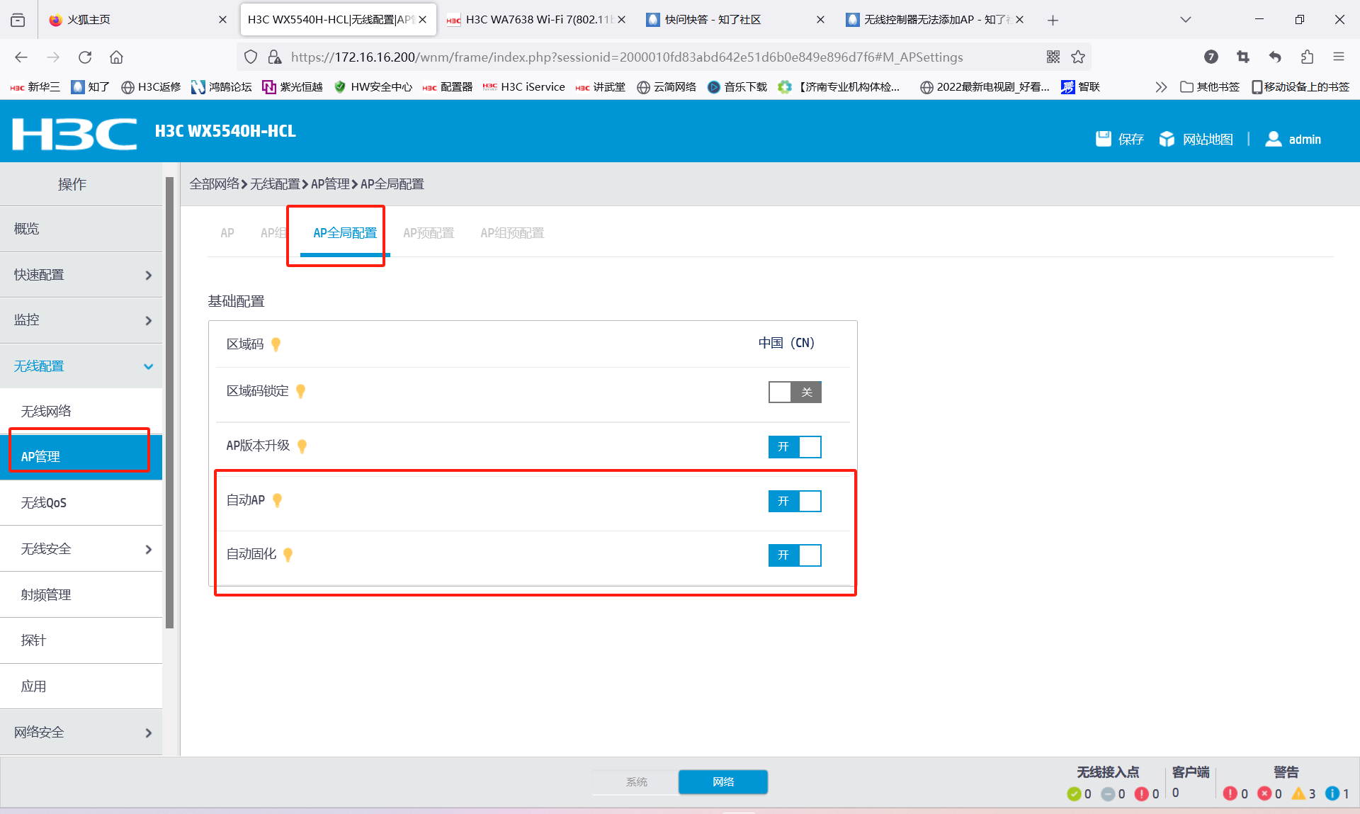Click the hint bulb beside 自动AP
The image size is (1360, 814).
pyautogui.click(x=278, y=500)
